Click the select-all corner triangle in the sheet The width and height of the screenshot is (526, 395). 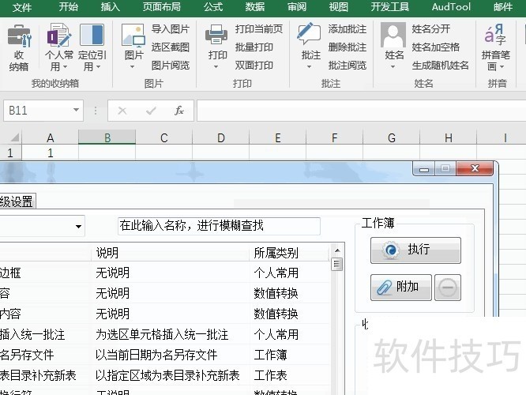click(x=15, y=137)
